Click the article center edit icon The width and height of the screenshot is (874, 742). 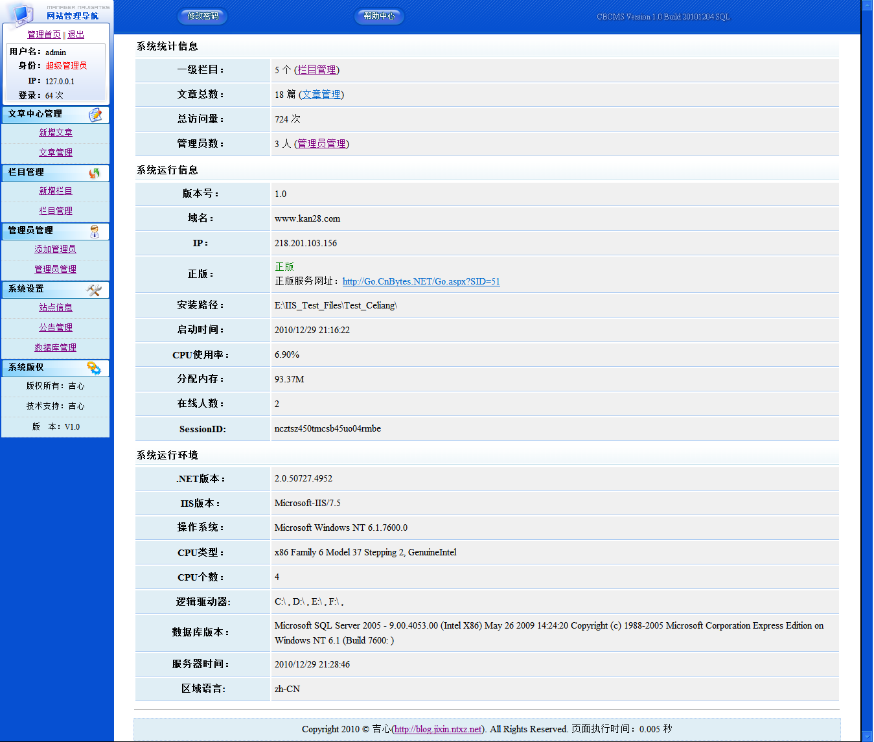coord(95,115)
